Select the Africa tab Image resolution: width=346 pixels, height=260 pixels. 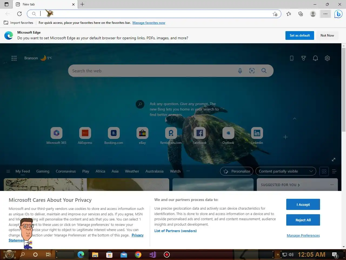(x=100, y=171)
